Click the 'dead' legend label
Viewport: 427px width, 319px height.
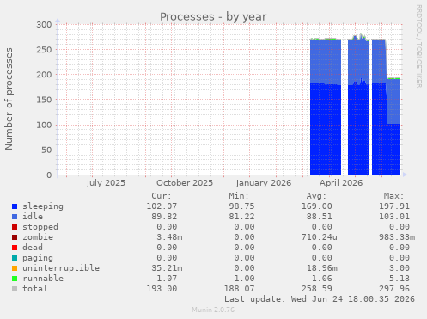pyautogui.click(x=33, y=248)
